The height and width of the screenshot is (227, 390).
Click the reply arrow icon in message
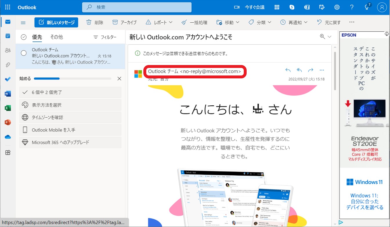[288, 70]
